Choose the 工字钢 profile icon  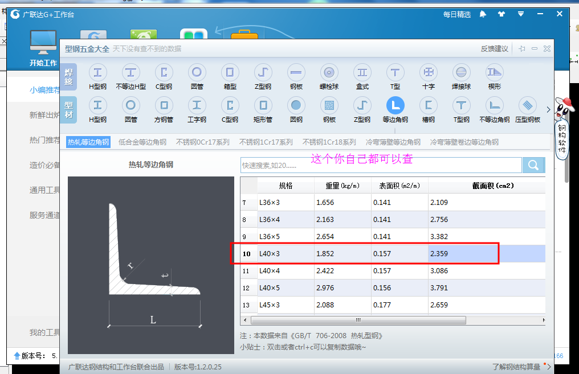[197, 105]
